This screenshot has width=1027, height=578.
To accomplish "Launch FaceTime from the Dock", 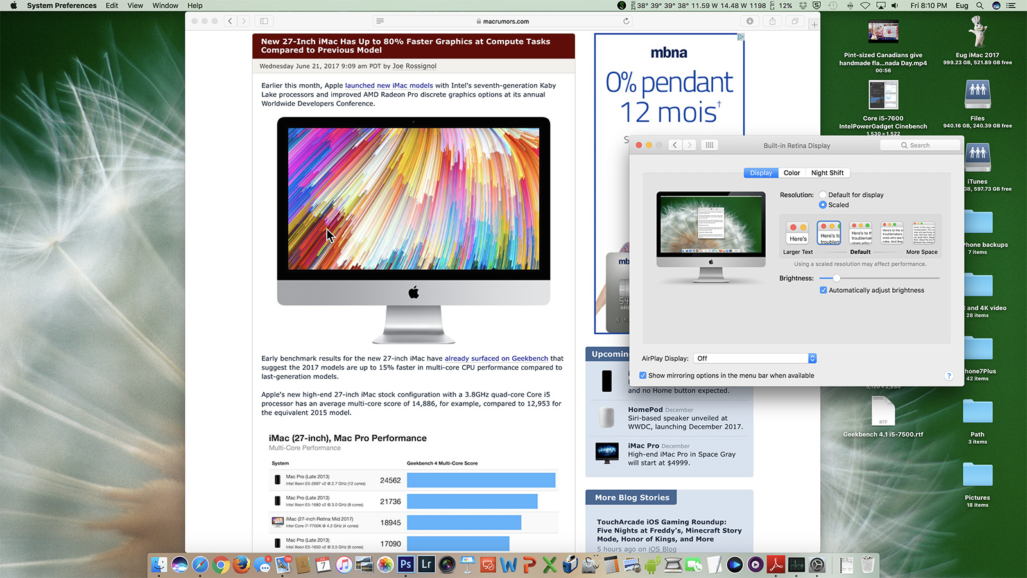I will (694, 565).
